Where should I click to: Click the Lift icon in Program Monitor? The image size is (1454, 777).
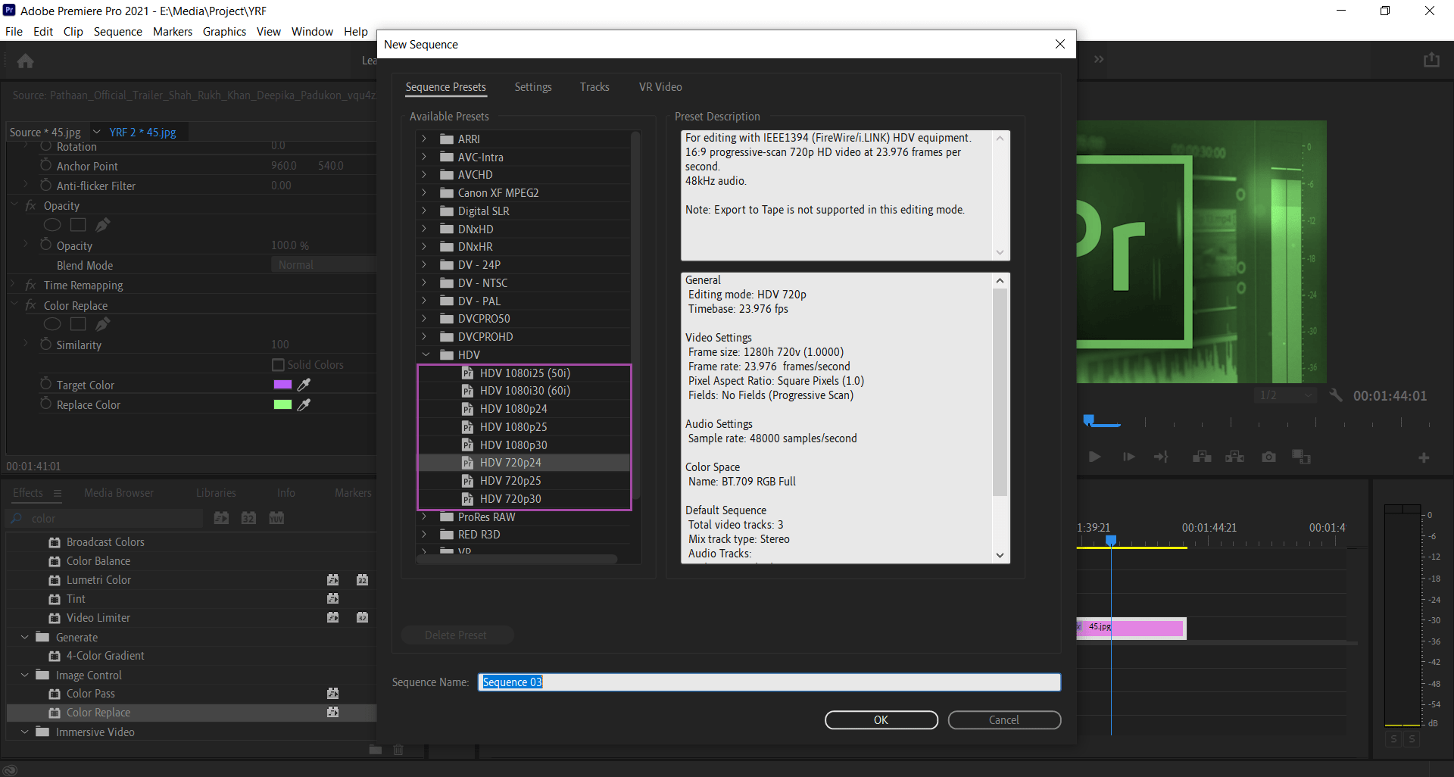click(x=1202, y=457)
